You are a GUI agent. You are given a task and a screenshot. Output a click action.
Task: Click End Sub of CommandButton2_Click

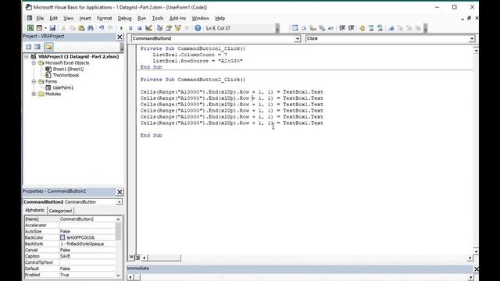[x=151, y=135]
